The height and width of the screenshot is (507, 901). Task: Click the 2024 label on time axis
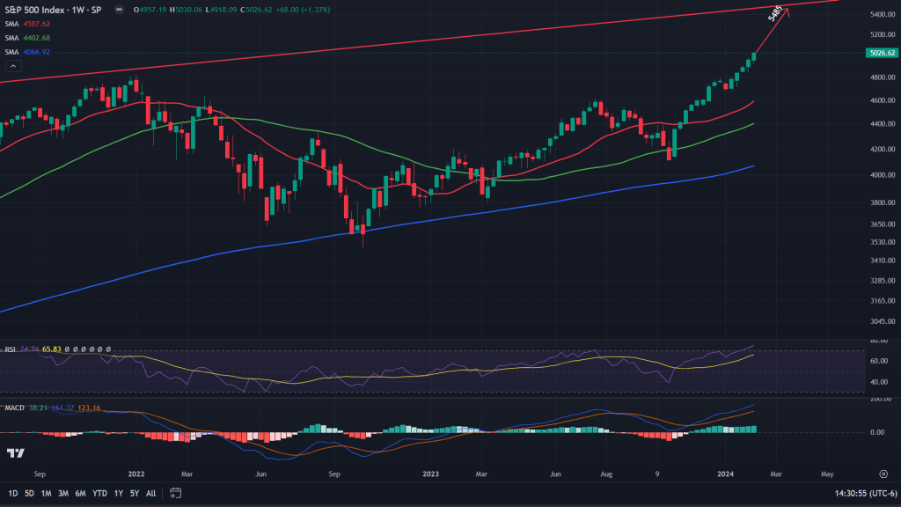[723, 474]
